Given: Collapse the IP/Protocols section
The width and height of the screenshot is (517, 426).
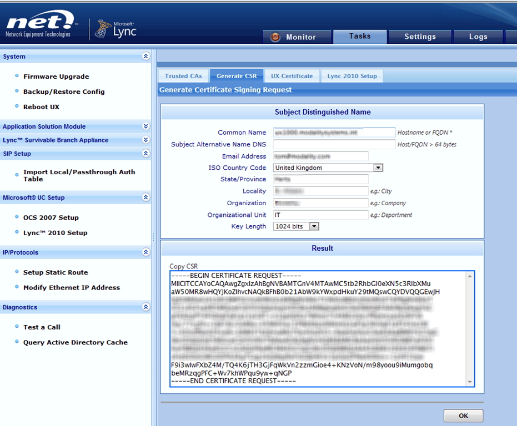Looking at the screenshot, I should click(145, 252).
